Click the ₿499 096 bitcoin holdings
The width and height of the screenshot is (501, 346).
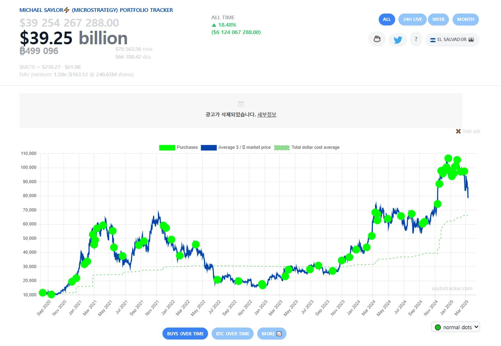coord(39,51)
